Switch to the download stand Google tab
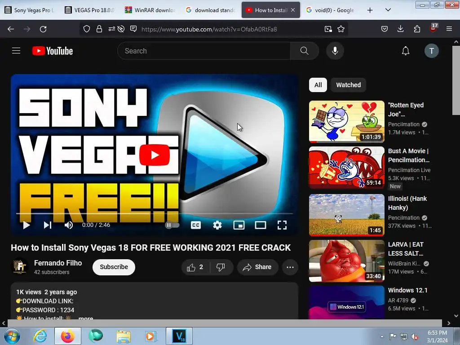This screenshot has width=460, height=345. (211, 10)
